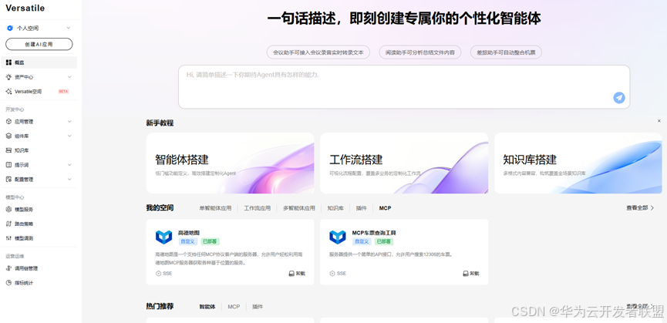Click 自定义 tag on MCP车票查询工具 card
Screen dimensions: 667x323
coord(361,241)
